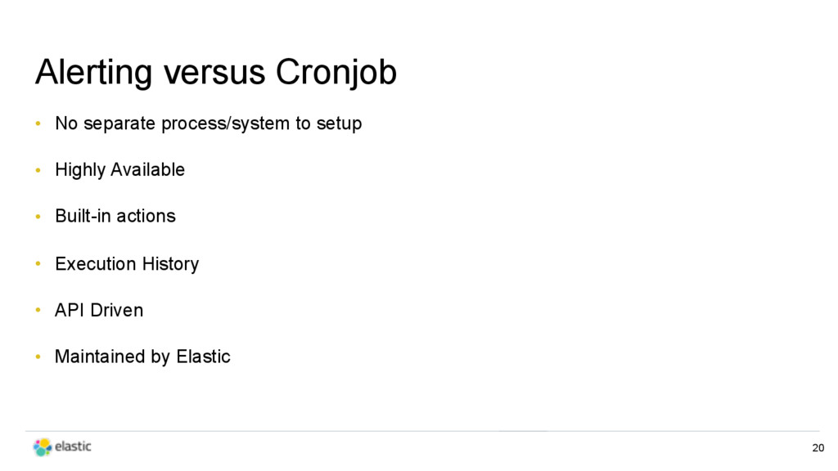Click the word setup in first bullet
Image resolution: width=838 pixels, height=471 pixels.
(x=340, y=124)
